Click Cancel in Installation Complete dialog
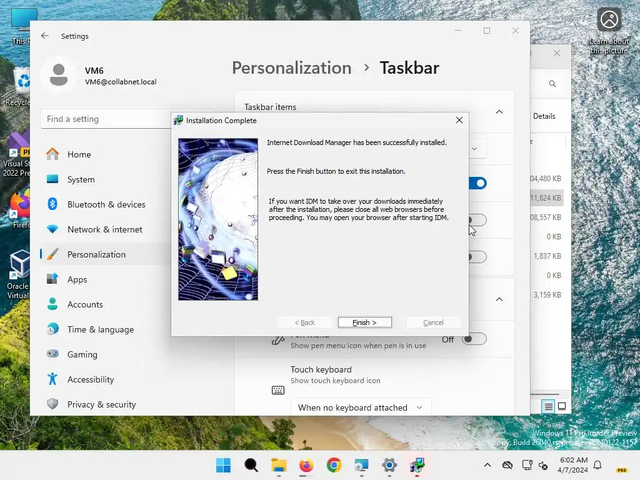The image size is (640, 480). pyautogui.click(x=434, y=322)
